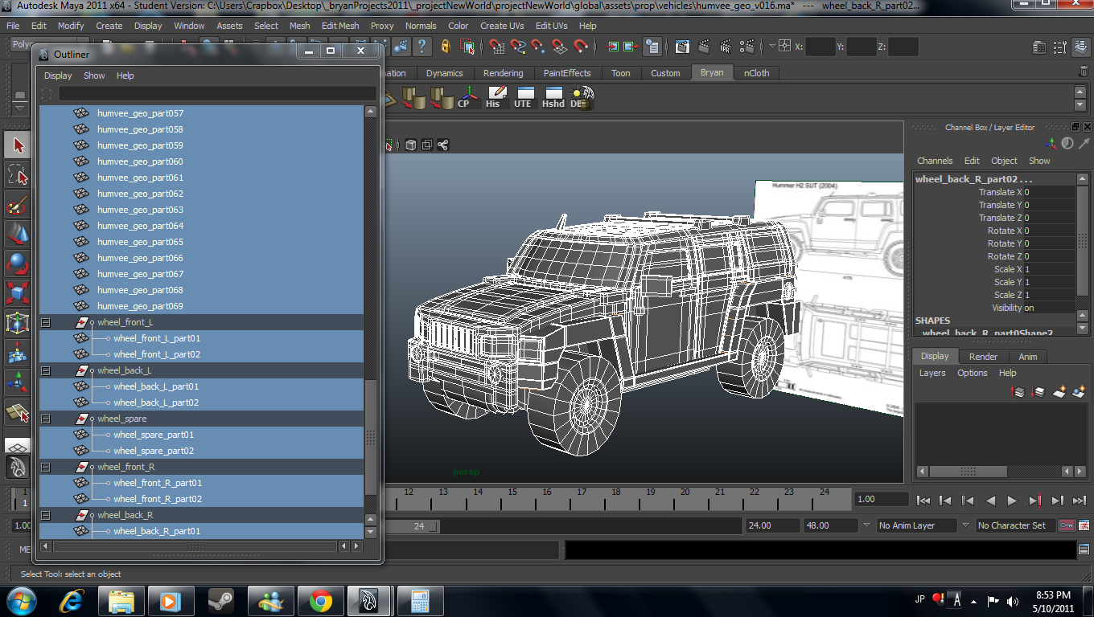Viewport: 1094px width, 617px height.
Task: Click the Hshd shelf icon
Action: [x=553, y=97]
